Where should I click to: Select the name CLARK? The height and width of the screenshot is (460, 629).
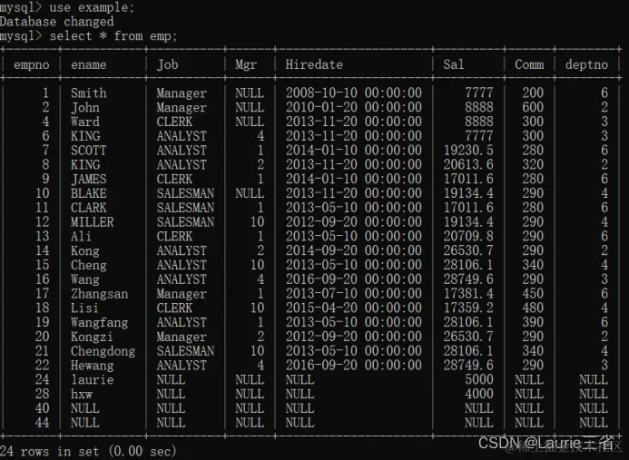click(89, 208)
